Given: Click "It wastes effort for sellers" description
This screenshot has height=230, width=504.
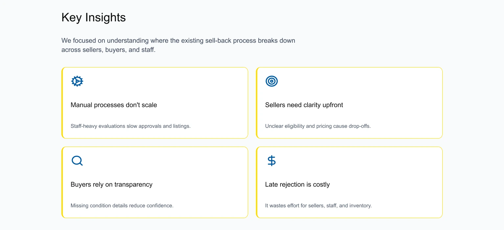Looking at the screenshot, I should [x=318, y=206].
